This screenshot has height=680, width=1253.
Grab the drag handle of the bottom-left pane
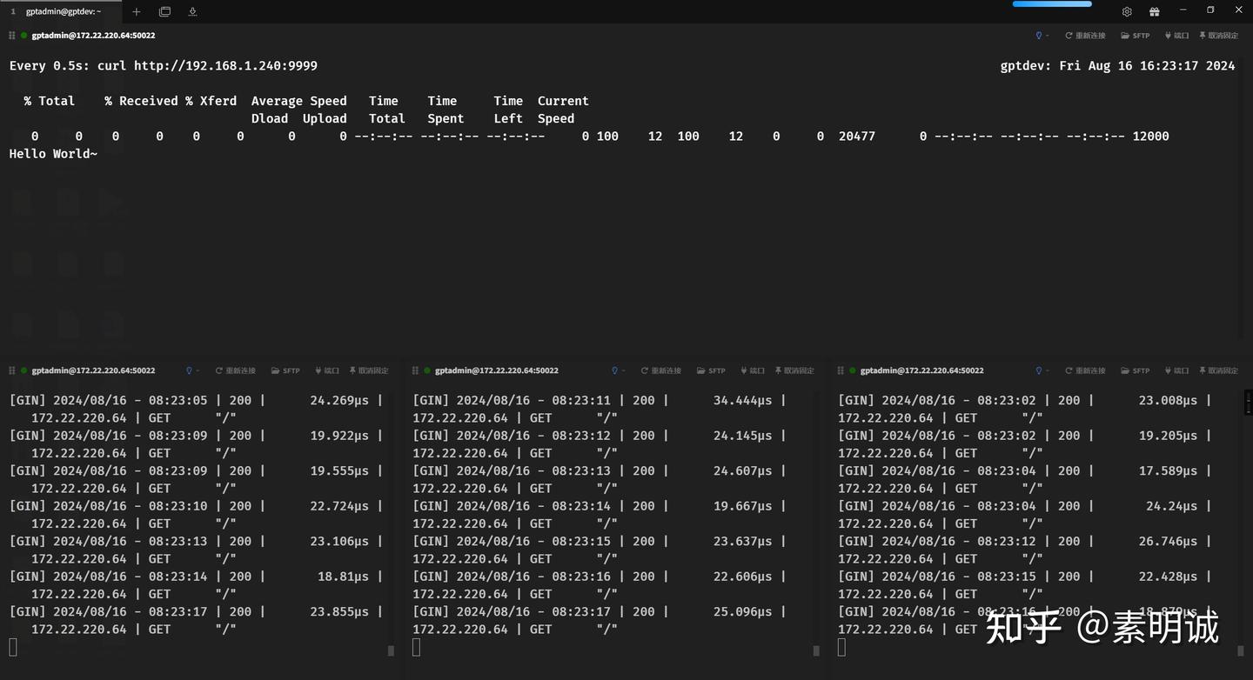(12, 370)
